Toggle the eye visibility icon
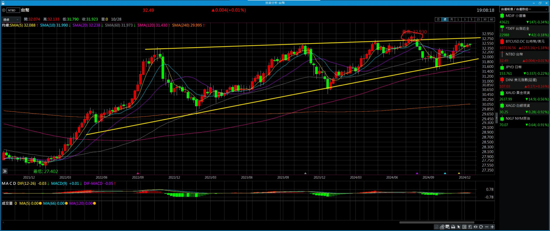Viewport: 550px width, 231px height. click(x=475, y=227)
